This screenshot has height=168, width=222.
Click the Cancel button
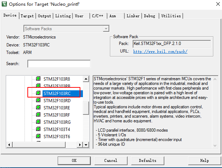(x=111, y=161)
